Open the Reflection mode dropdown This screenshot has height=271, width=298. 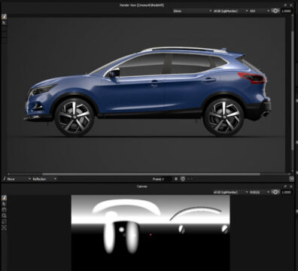[44, 179]
